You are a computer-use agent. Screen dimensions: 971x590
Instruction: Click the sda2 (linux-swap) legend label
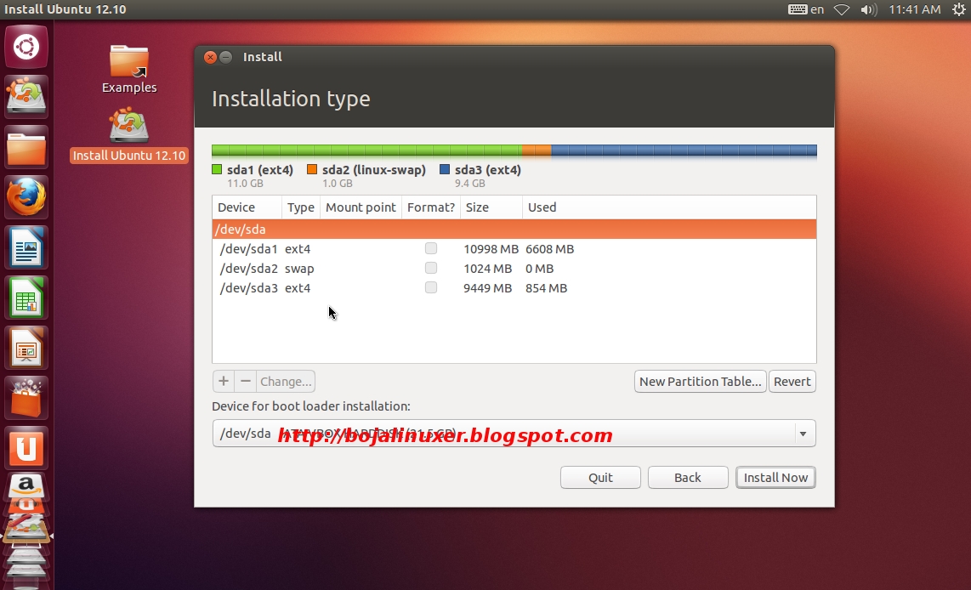(373, 170)
